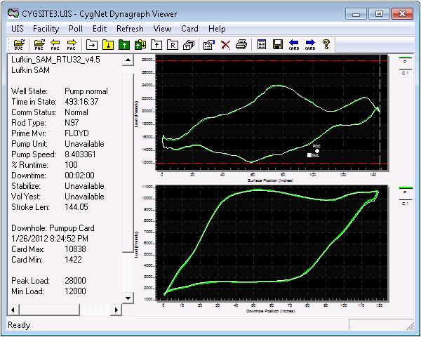Click the 'FLOYD' prime mover value
421x337 pixels.
pyautogui.click(x=76, y=133)
